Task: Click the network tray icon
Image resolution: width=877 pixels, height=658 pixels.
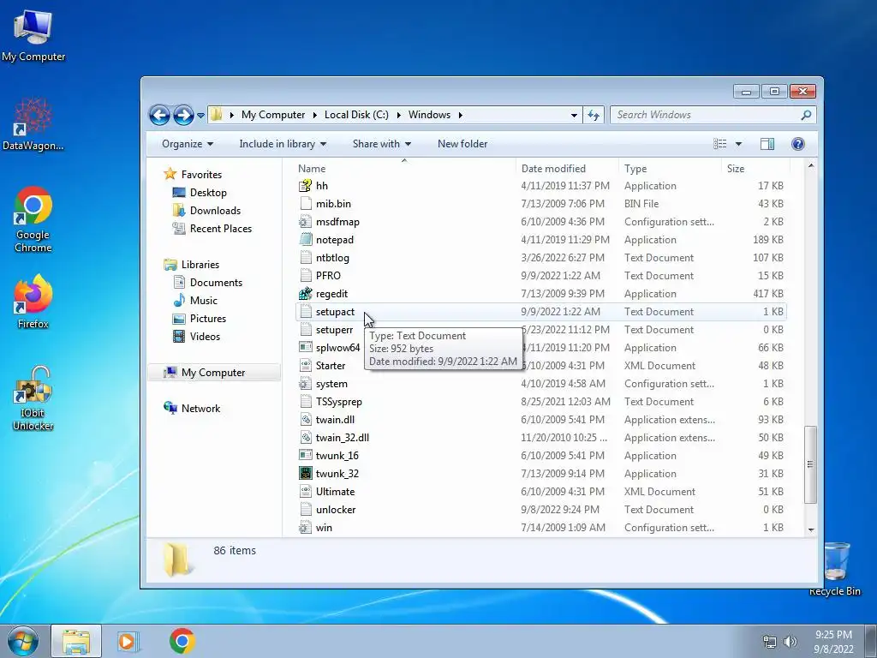Action: point(770,642)
